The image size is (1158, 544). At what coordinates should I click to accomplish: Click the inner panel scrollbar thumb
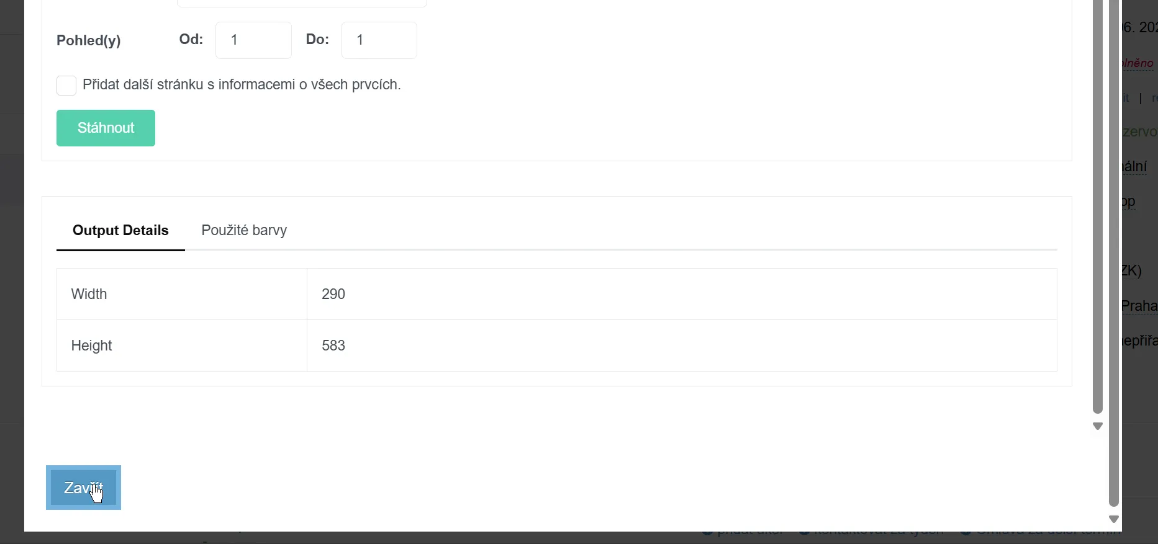tap(1098, 205)
